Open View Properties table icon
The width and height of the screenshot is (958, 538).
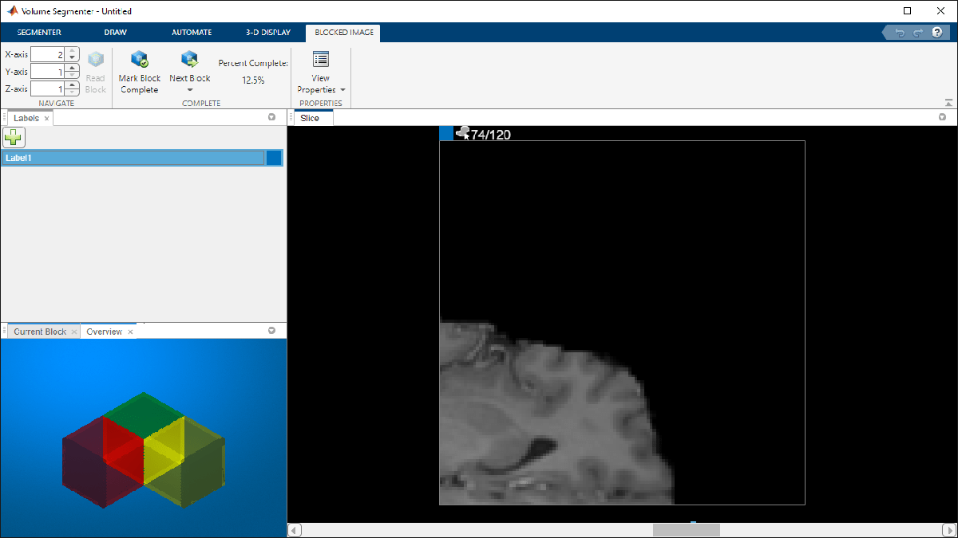(x=321, y=60)
